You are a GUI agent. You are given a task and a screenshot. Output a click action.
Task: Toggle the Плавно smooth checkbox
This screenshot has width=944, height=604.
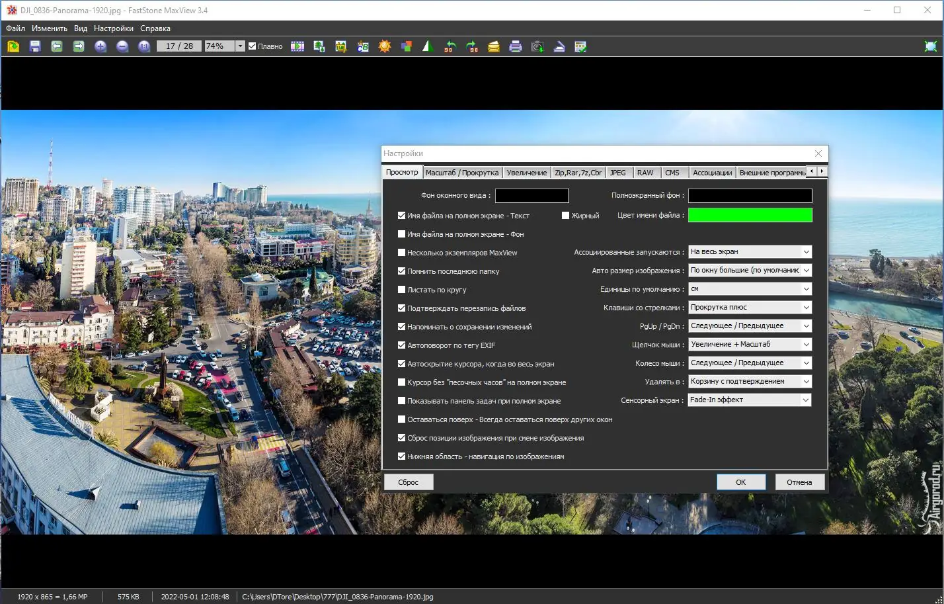coord(252,46)
